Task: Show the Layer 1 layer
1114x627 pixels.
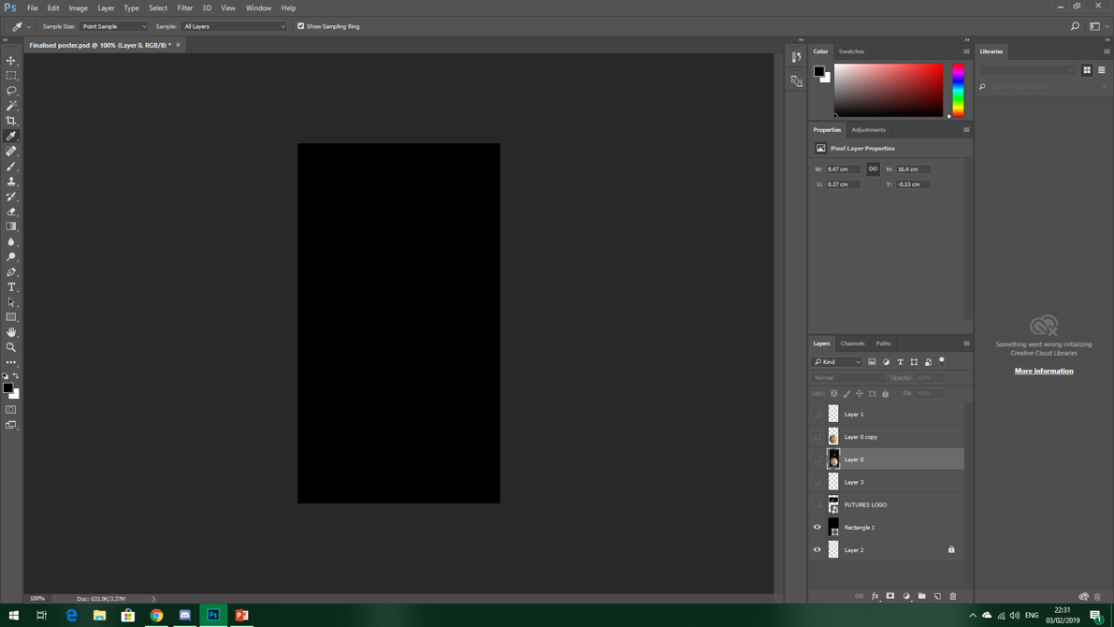Action: [817, 414]
